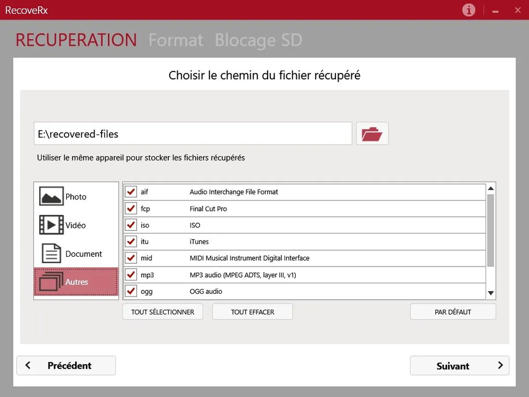Disable the mp3 audio checkbox
The height and width of the screenshot is (397, 529).
coord(131,275)
